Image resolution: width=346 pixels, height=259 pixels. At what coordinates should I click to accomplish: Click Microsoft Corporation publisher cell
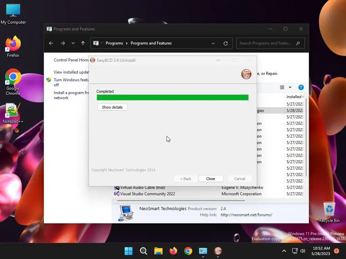241,194
